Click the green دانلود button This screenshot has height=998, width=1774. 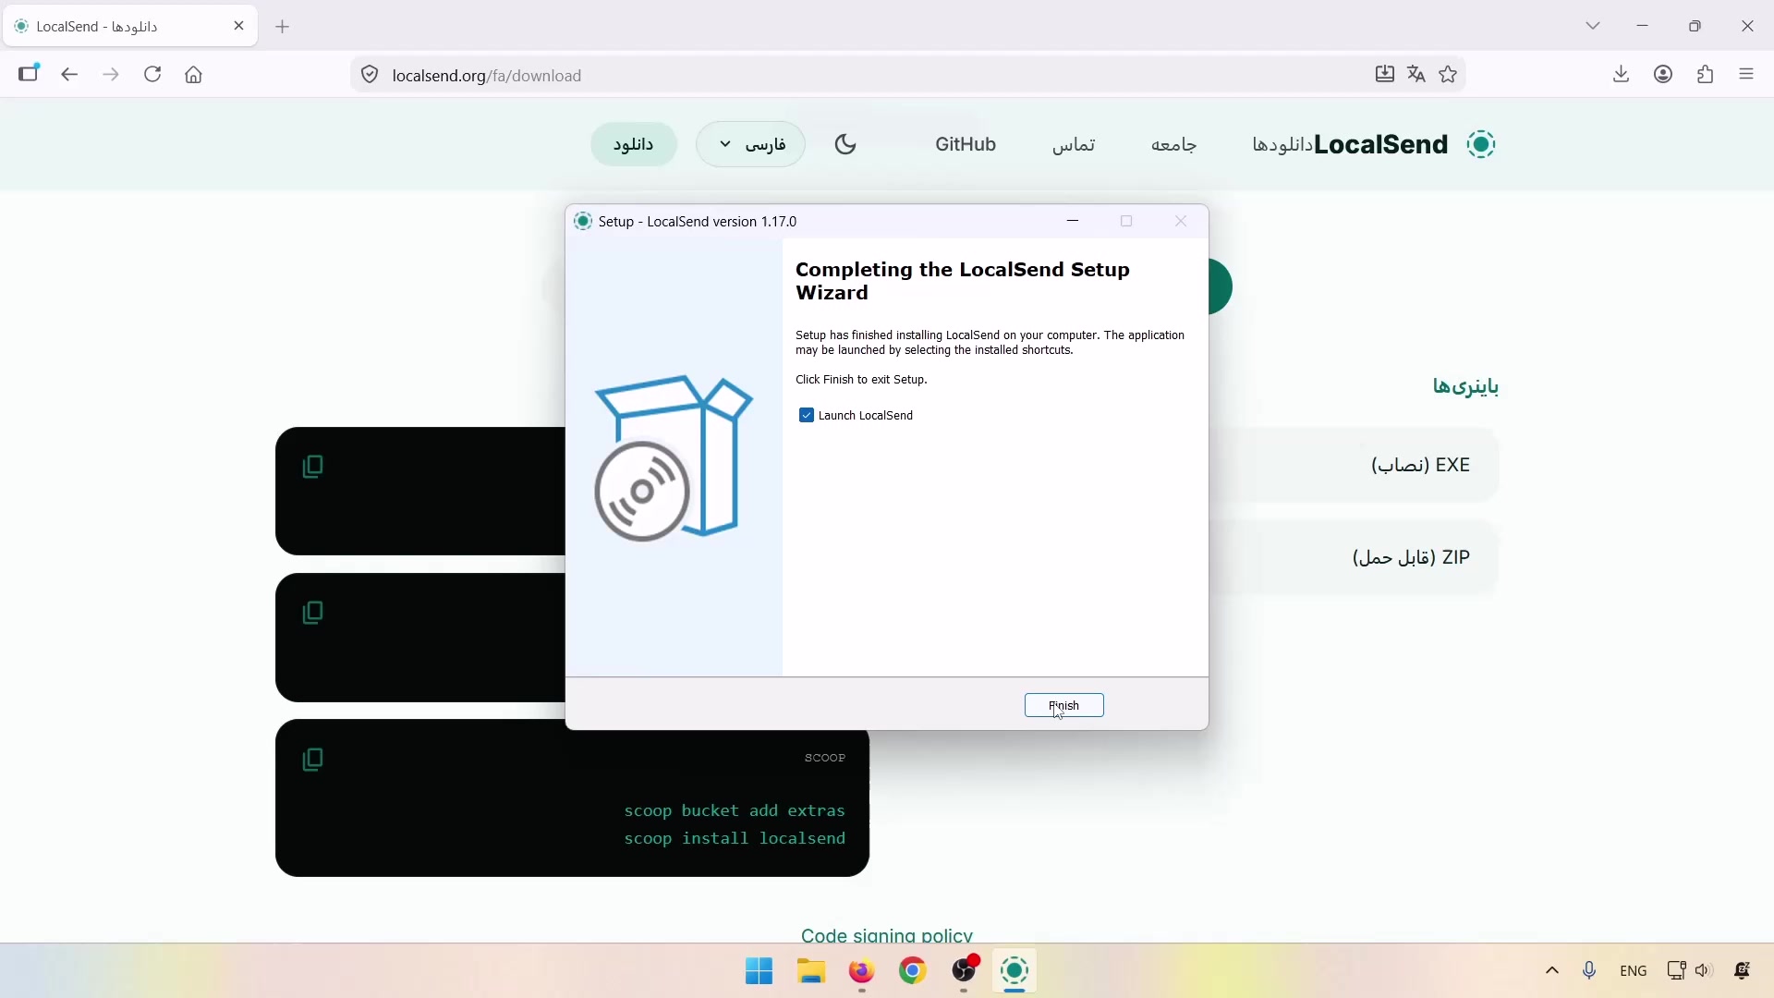tap(634, 144)
